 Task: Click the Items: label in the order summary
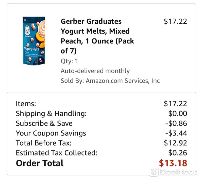click(26, 104)
